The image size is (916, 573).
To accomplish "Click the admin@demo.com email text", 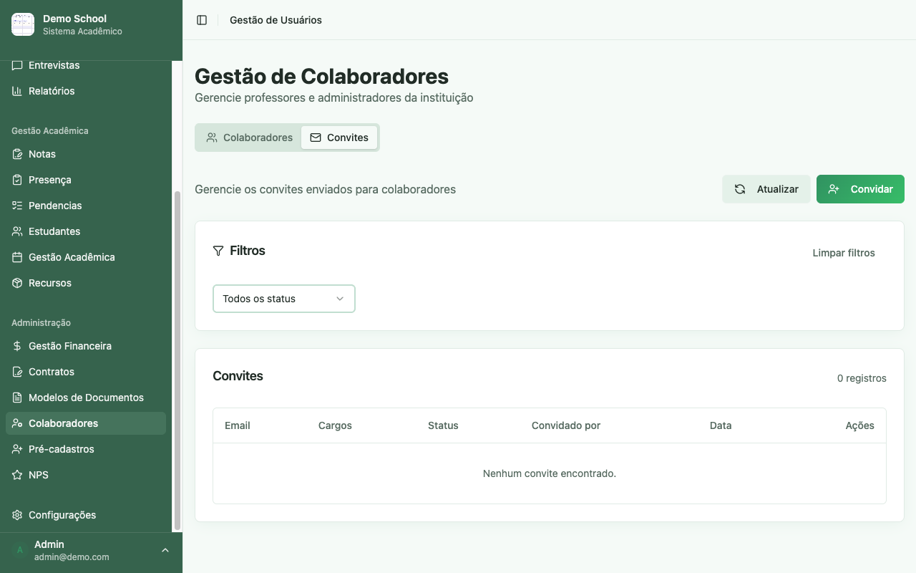I will pyautogui.click(x=72, y=557).
